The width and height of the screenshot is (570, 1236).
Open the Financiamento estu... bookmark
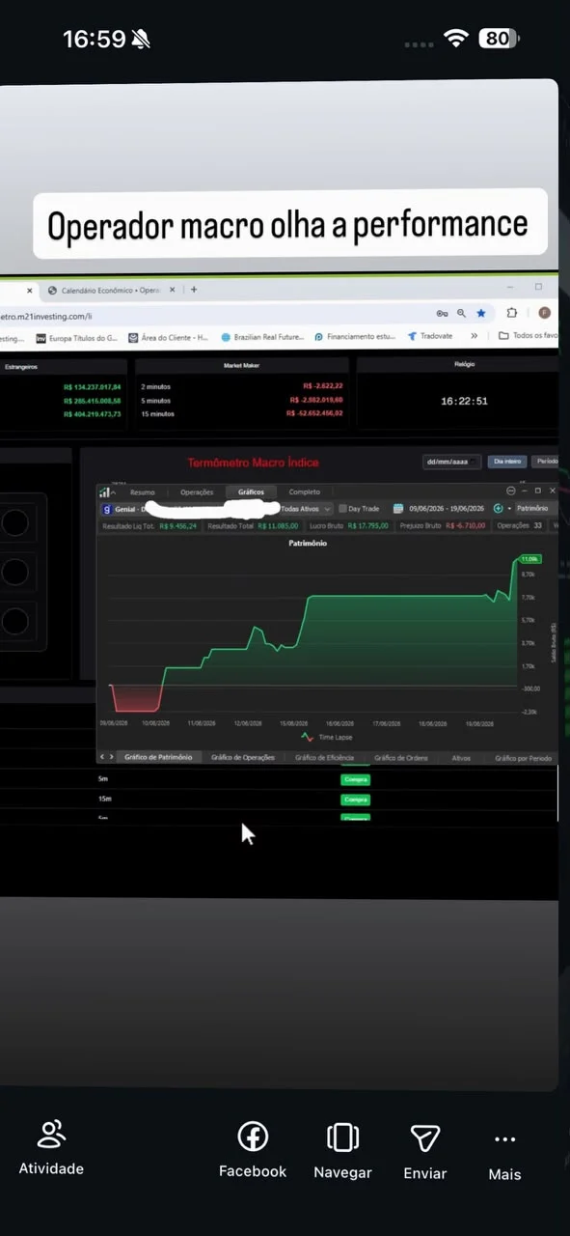point(356,337)
